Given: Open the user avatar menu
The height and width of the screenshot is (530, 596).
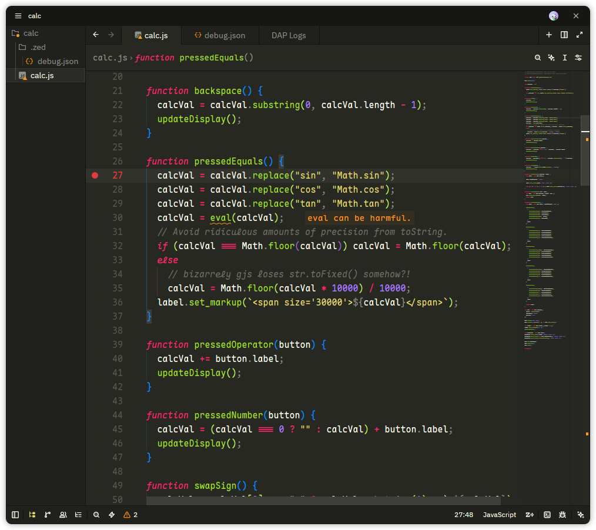Looking at the screenshot, I should point(554,16).
